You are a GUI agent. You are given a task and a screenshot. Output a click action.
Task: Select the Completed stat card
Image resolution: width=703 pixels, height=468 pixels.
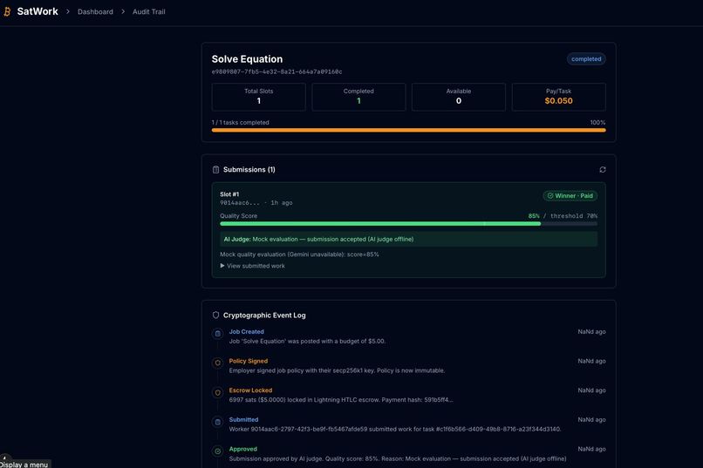coord(358,97)
